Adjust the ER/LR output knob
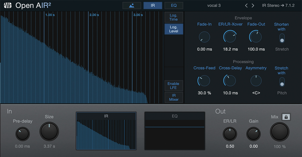The image size is (302, 157). 230,134
